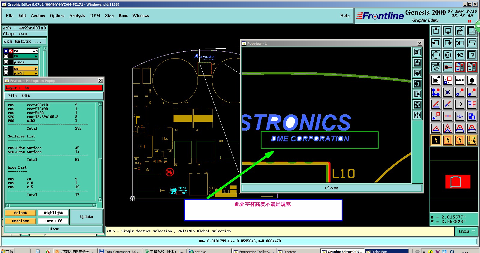Activate the rectangle area select tool
Viewport: 480px width, 253px height.
click(448, 140)
